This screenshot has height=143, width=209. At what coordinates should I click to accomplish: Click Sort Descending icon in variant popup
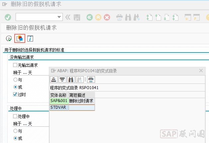tap(62, 79)
